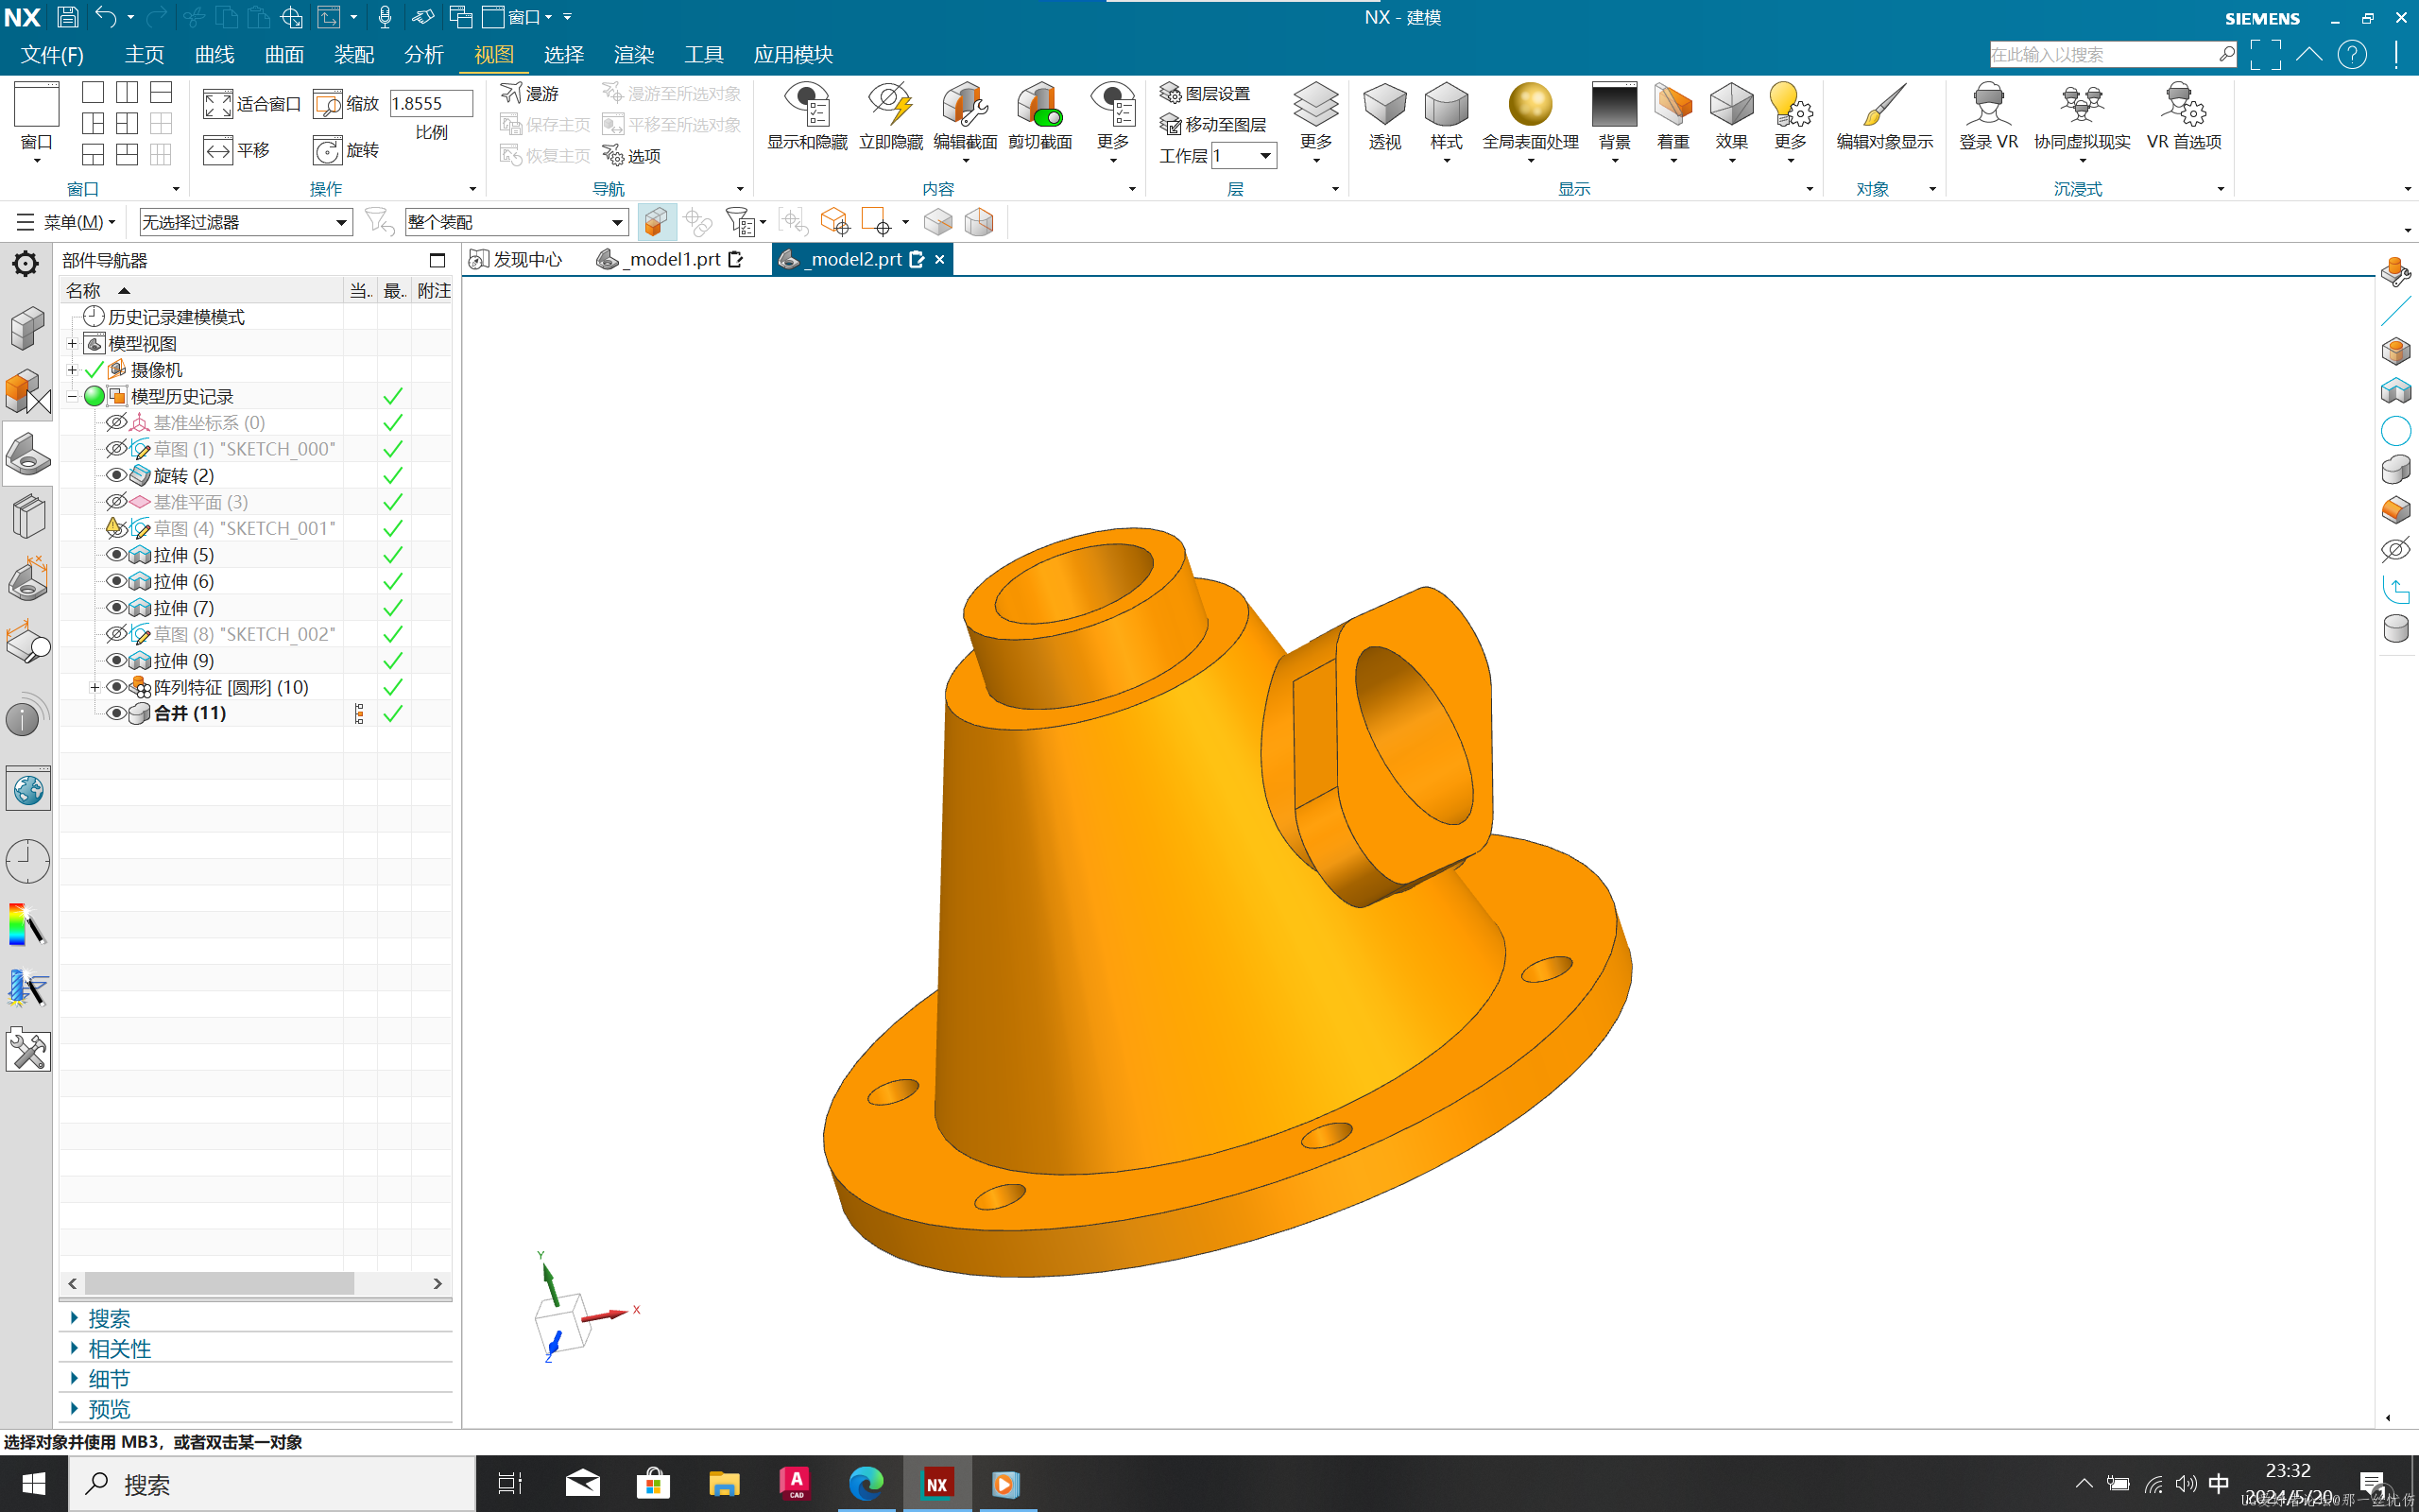Hide feature 旋转 (2) eye icon
The width and height of the screenshot is (2419, 1512).
tap(116, 475)
